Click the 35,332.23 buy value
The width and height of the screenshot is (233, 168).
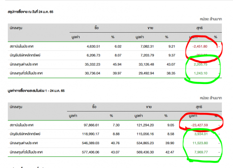(x=92, y=64)
